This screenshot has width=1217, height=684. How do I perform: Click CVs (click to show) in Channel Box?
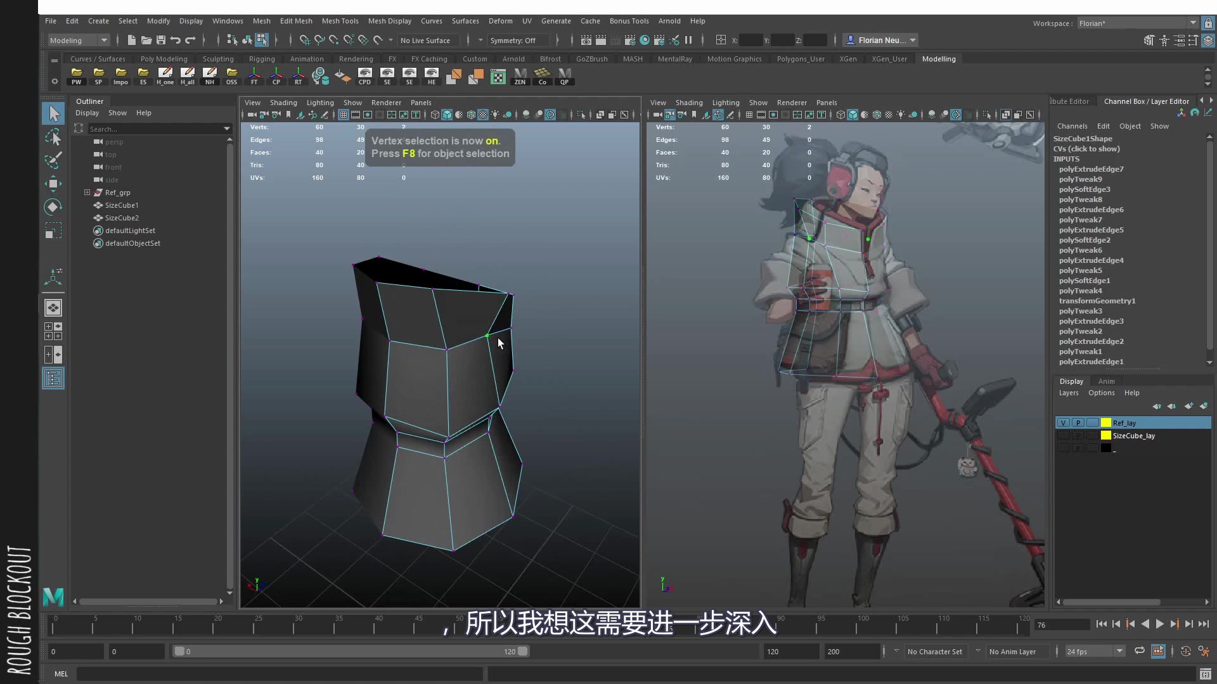[x=1086, y=149]
